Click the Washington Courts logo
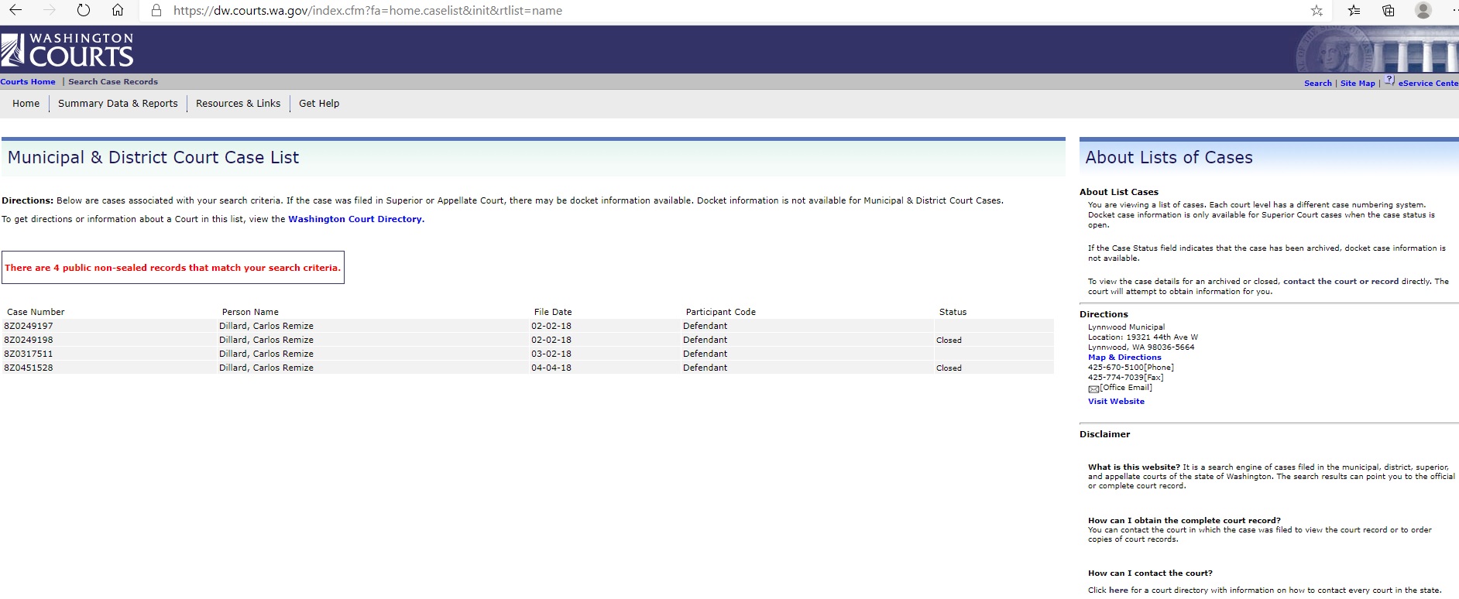This screenshot has height=599, width=1459. (x=67, y=50)
